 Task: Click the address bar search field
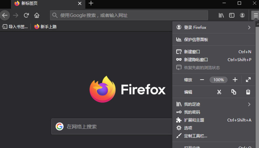pos(129,15)
